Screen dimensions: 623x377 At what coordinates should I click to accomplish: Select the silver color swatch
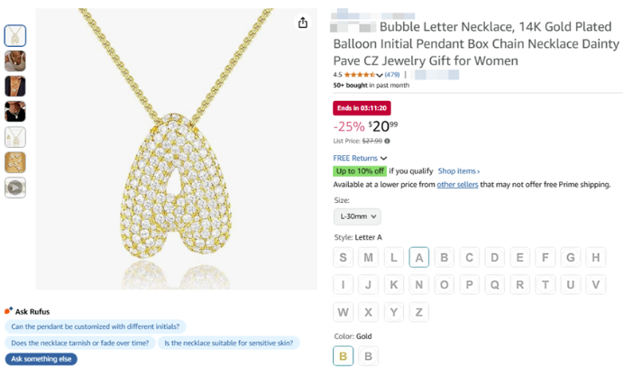368,356
